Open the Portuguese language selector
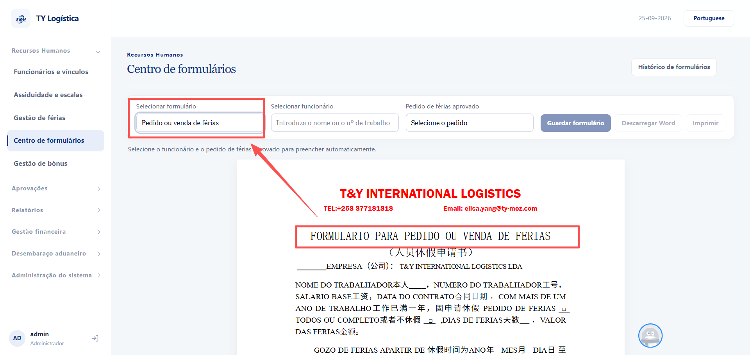Screen dimensions: 750x355 pos(709,18)
